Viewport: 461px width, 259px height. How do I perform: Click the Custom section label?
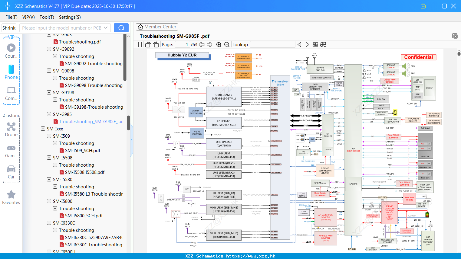coord(12,116)
